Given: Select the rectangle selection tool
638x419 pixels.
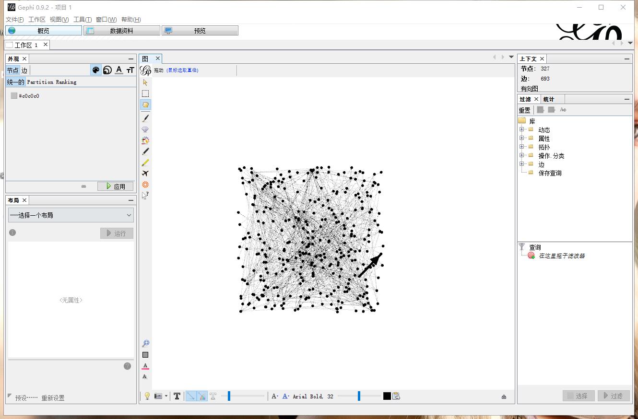Looking at the screenshot, I should pos(145,93).
